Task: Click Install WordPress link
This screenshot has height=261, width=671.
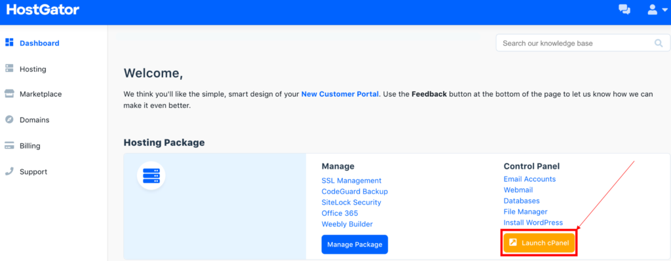Action: point(533,222)
